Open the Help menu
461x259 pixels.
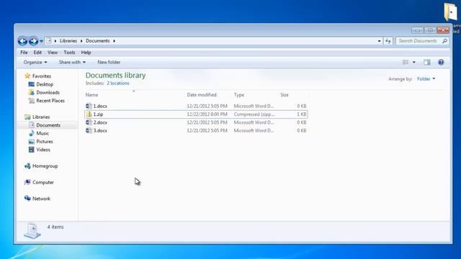point(86,53)
